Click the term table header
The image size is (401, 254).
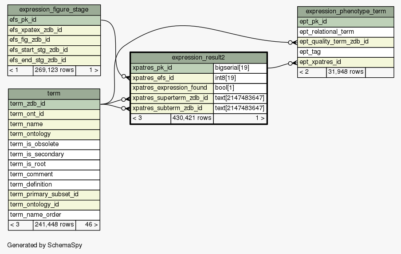54,94
